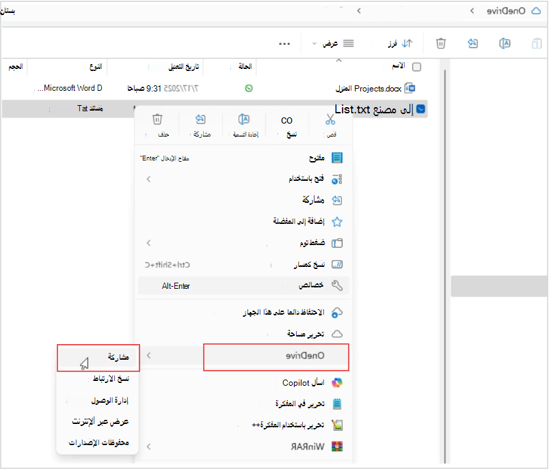Click the OneDrive cloud icon in address bar

(536, 11)
